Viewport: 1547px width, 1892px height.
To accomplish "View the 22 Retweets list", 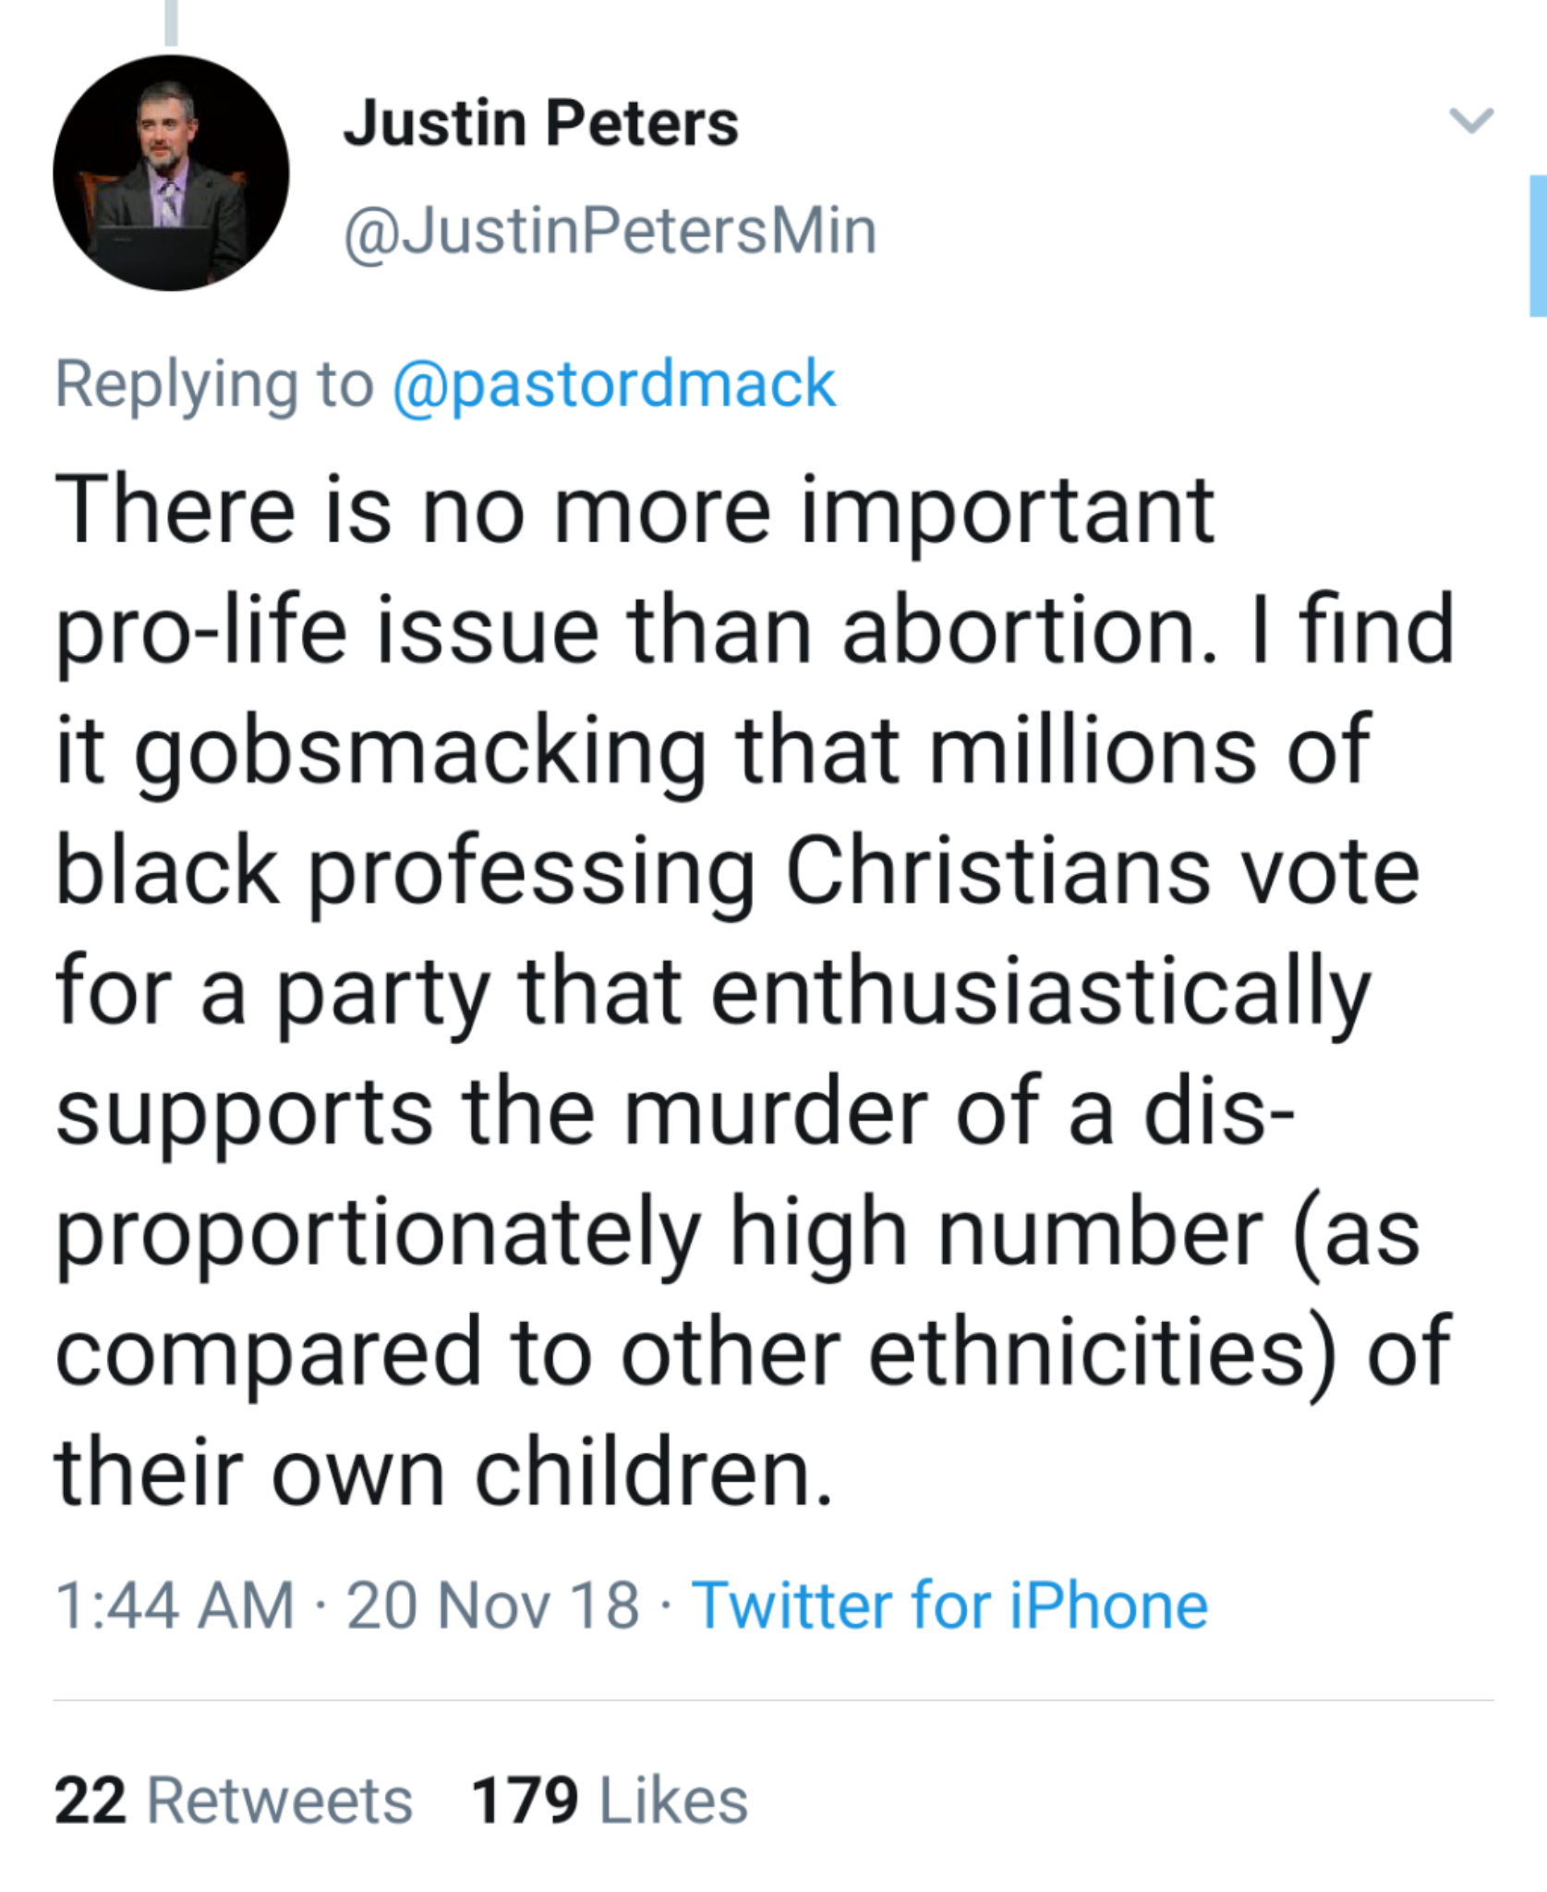I will tap(233, 1801).
